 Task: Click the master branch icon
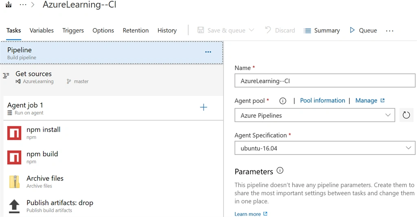(69, 81)
